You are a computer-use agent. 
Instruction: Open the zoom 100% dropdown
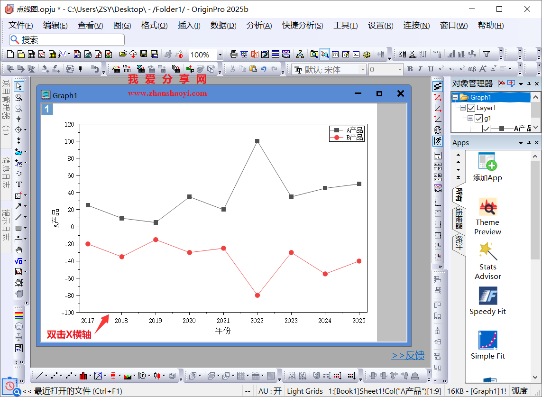pyautogui.click(x=220, y=55)
